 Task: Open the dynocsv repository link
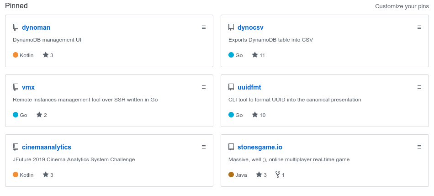(250, 27)
